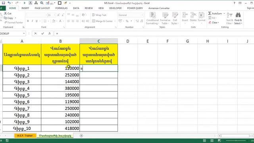
Task: Add a new sheet with plus icon
Action: [x=81, y=136]
